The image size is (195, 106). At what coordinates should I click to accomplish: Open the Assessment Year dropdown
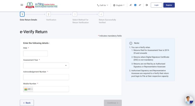click(x=46, y=65)
